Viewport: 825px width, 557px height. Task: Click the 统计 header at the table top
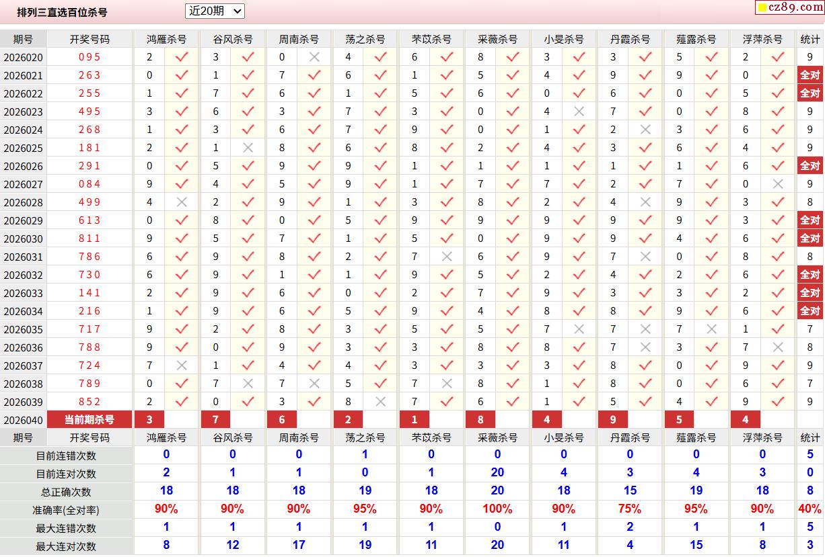coord(810,39)
